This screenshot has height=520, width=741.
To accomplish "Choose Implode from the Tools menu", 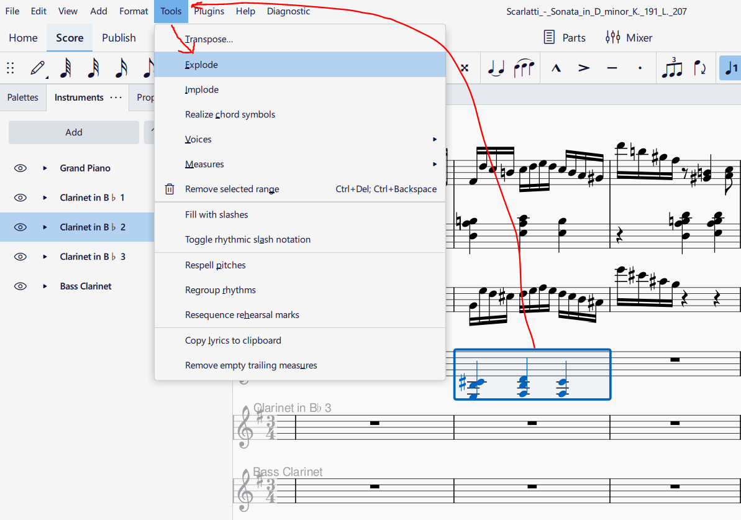I will [x=300, y=89].
